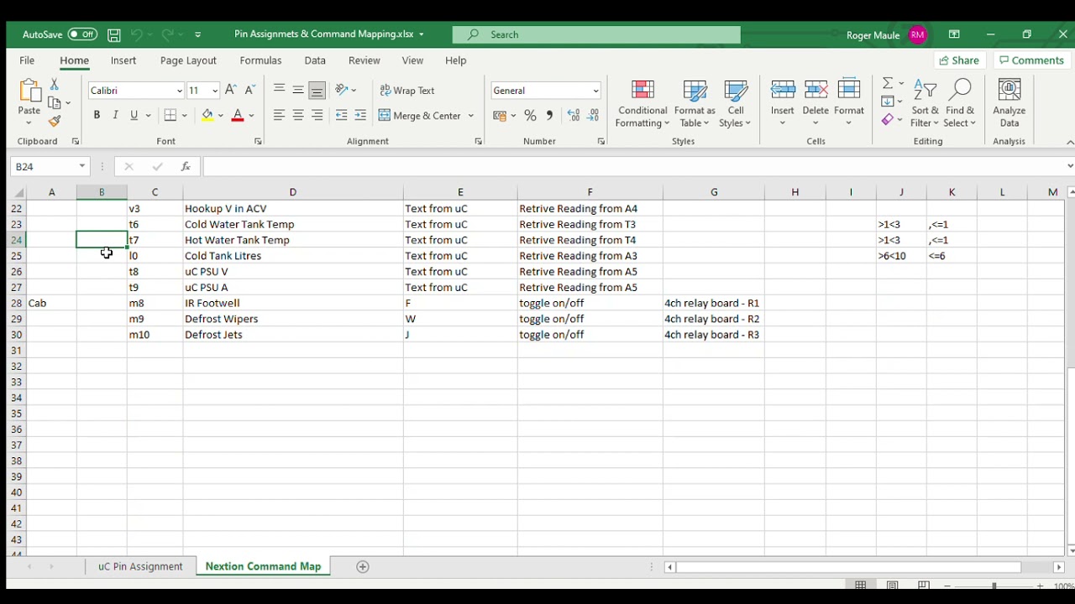
Task: Select column G header
Action: (714, 192)
